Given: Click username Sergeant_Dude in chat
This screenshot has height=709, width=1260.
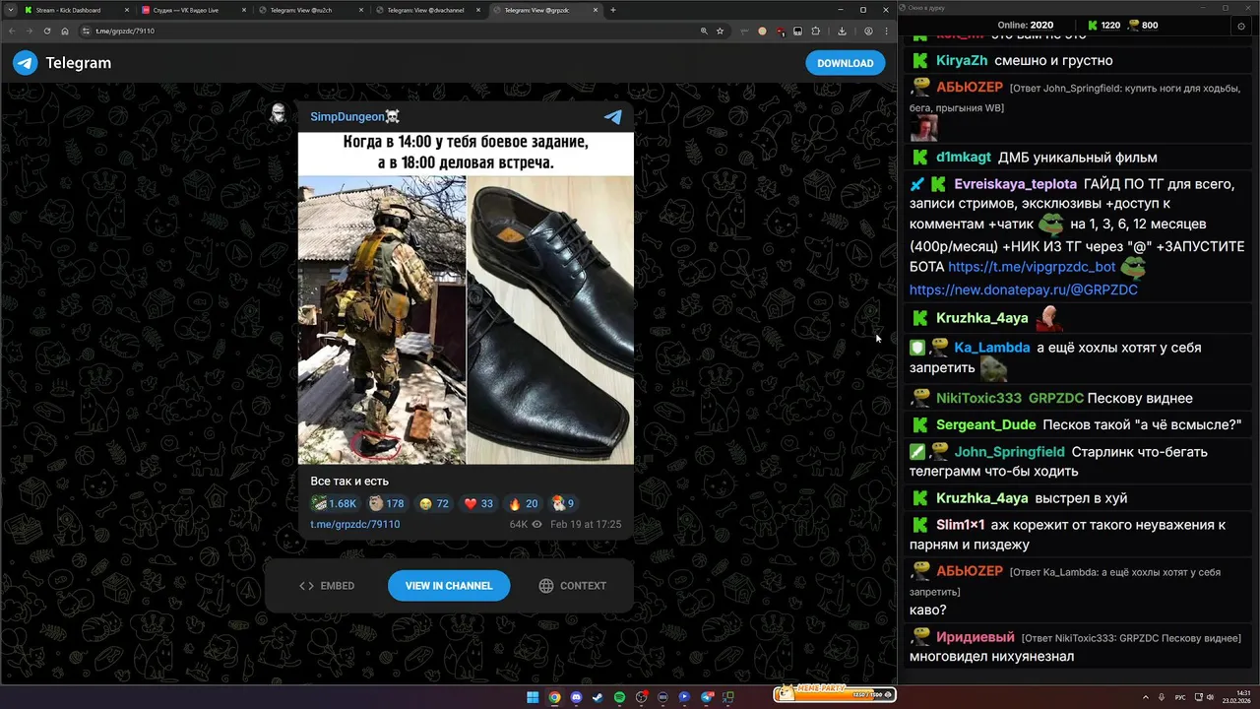Looking at the screenshot, I should point(986,424).
